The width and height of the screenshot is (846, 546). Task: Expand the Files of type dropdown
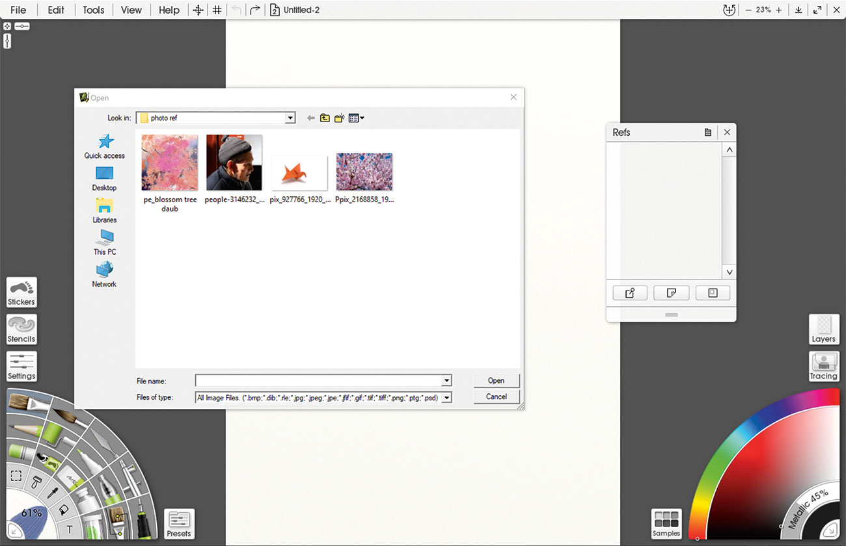446,397
